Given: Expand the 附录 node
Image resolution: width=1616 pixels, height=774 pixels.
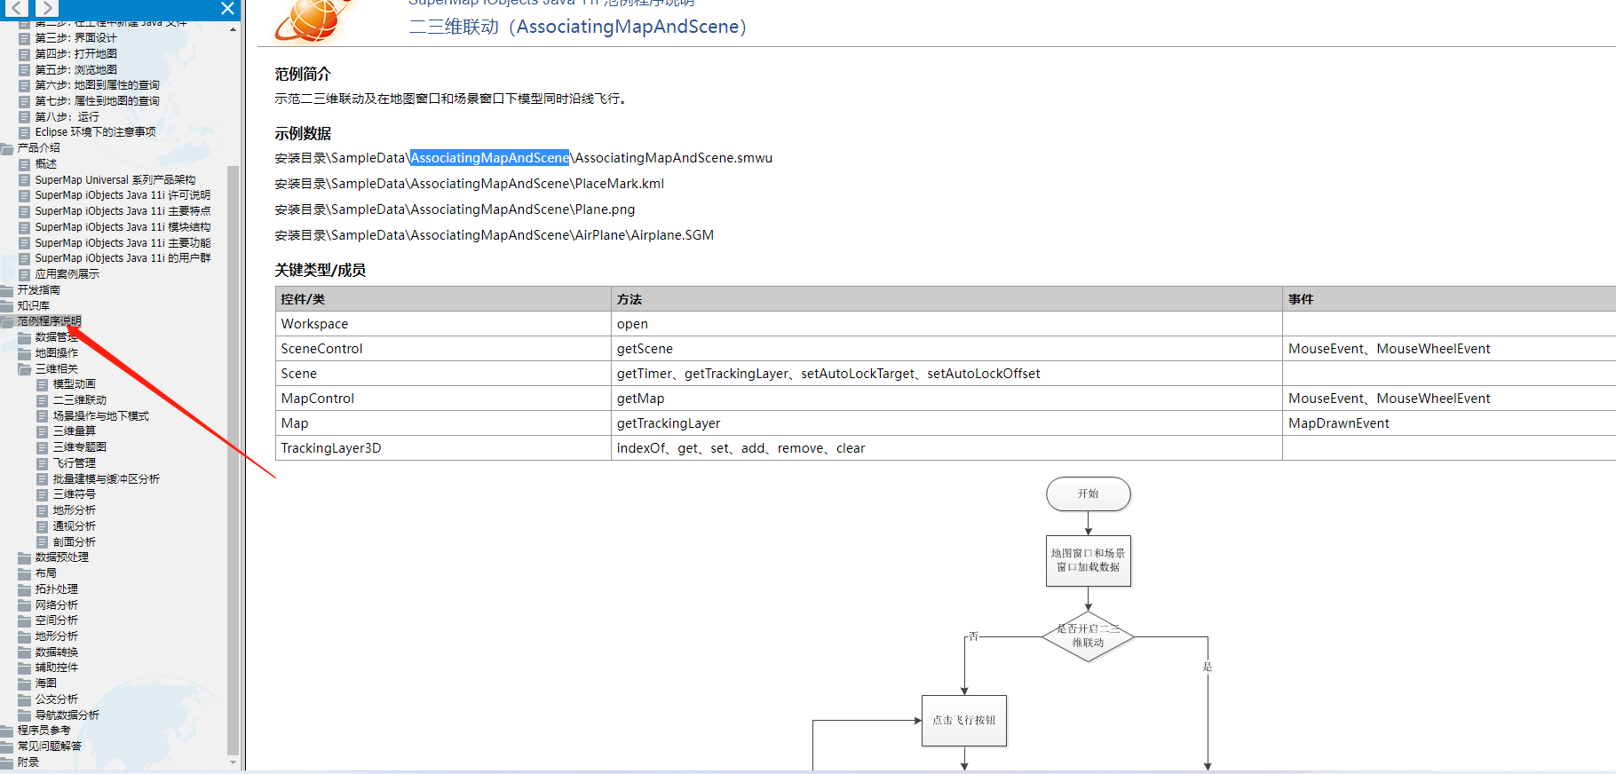Looking at the screenshot, I should pyautogui.click(x=7, y=762).
